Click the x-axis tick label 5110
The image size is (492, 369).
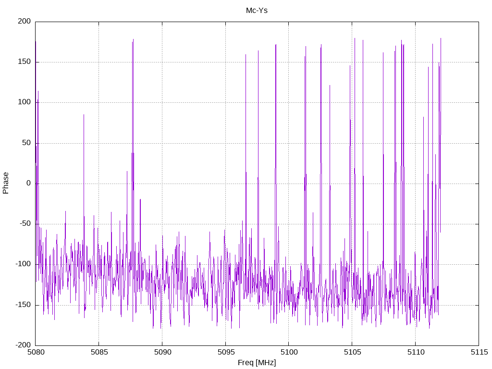(416, 352)
